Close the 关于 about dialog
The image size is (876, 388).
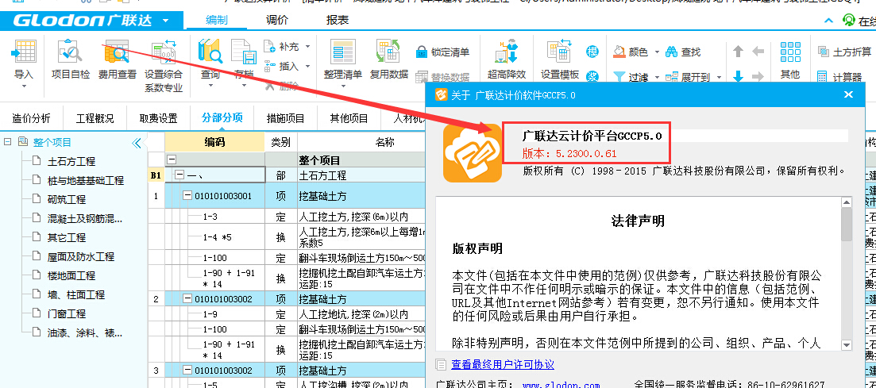pos(848,95)
